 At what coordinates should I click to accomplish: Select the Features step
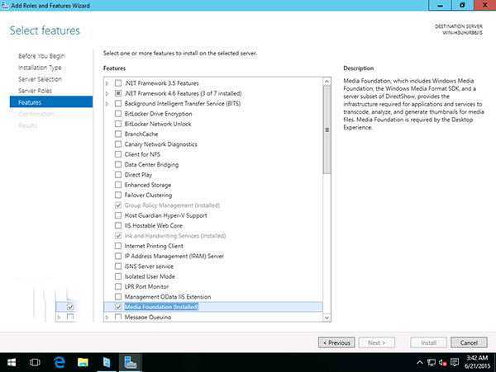51,102
